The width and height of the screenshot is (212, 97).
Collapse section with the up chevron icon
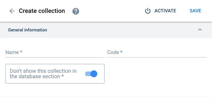tap(200, 30)
